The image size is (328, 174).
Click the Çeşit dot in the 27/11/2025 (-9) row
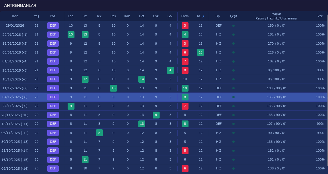(x=233, y=106)
